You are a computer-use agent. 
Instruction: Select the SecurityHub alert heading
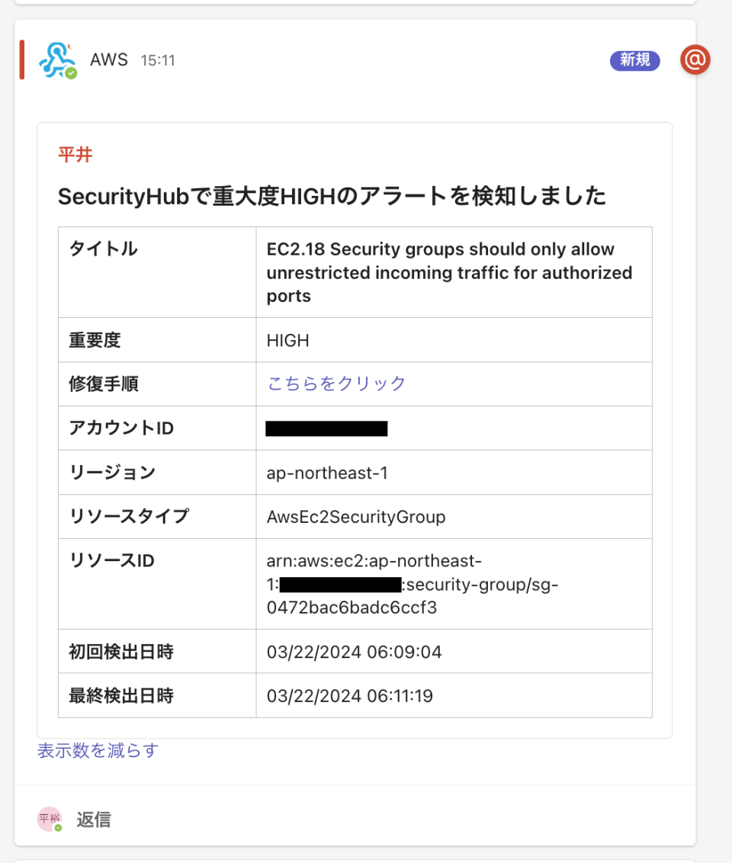(x=332, y=196)
